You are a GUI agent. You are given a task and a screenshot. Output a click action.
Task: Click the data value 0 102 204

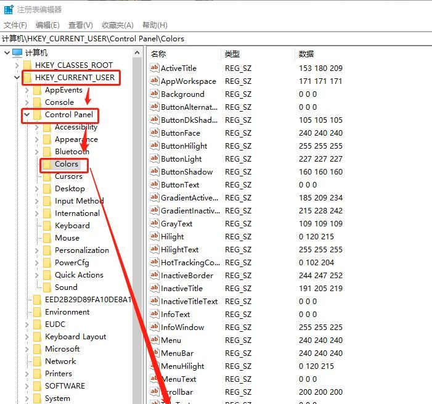316,263
